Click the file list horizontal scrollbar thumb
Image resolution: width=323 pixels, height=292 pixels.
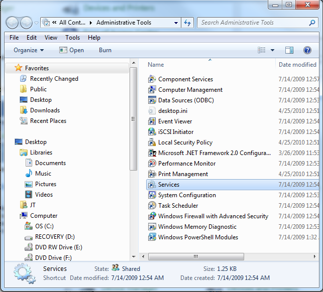[x=196, y=256]
